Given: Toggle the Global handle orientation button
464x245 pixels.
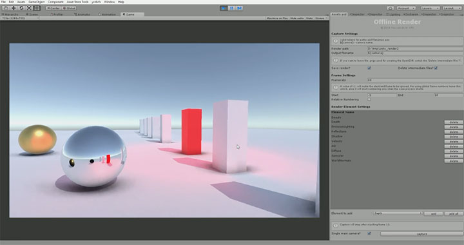Looking at the screenshot, I should (x=69, y=8).
